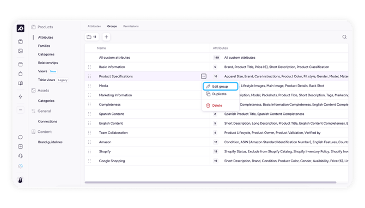This screenshot has height=208, width=365.
Task: Select the Shopify group name
Action: 105,151
